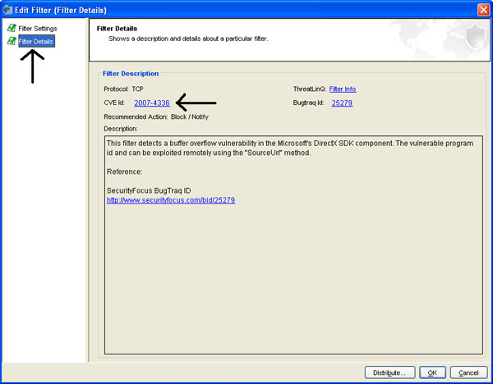Open CVE Id 2007-4336 link

coord(152,103)
